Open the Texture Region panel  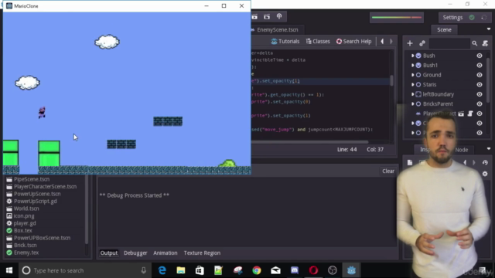click(202, 253)
